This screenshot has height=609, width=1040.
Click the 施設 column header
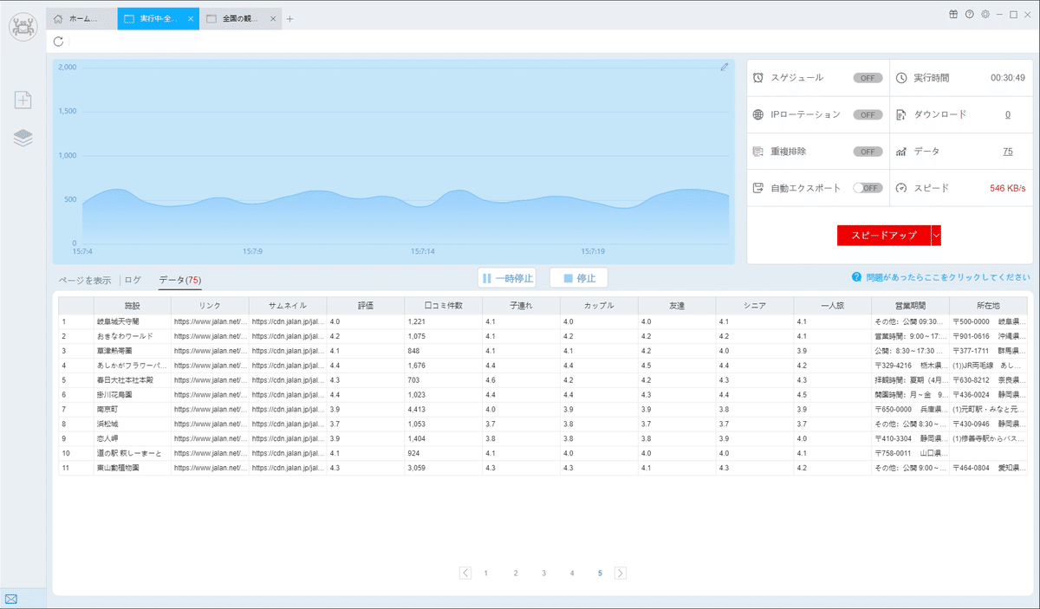point(133,306)
